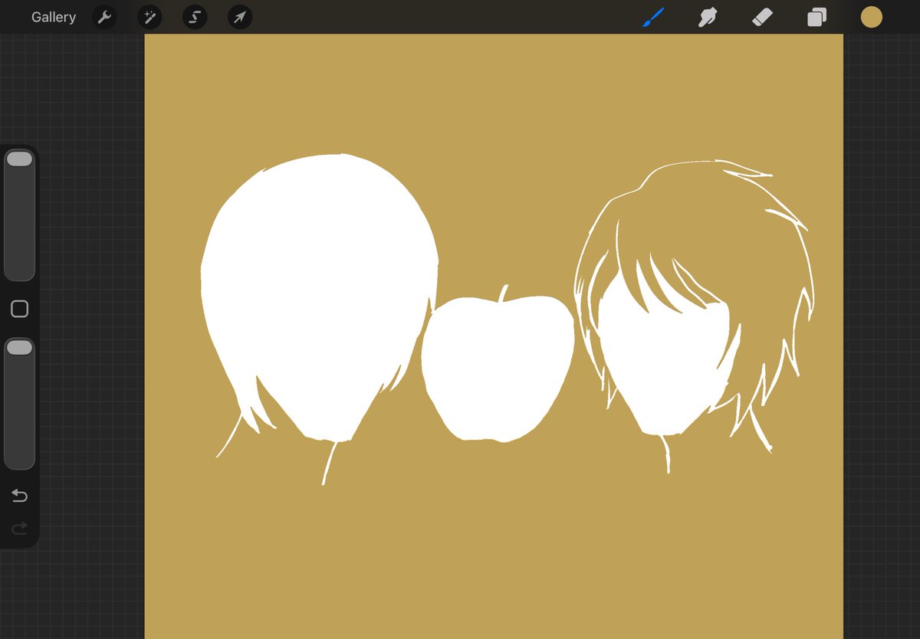The width and height of the screenshot is (920, 639).
Task: Undo the last stroke
Action: click(20, 496)
